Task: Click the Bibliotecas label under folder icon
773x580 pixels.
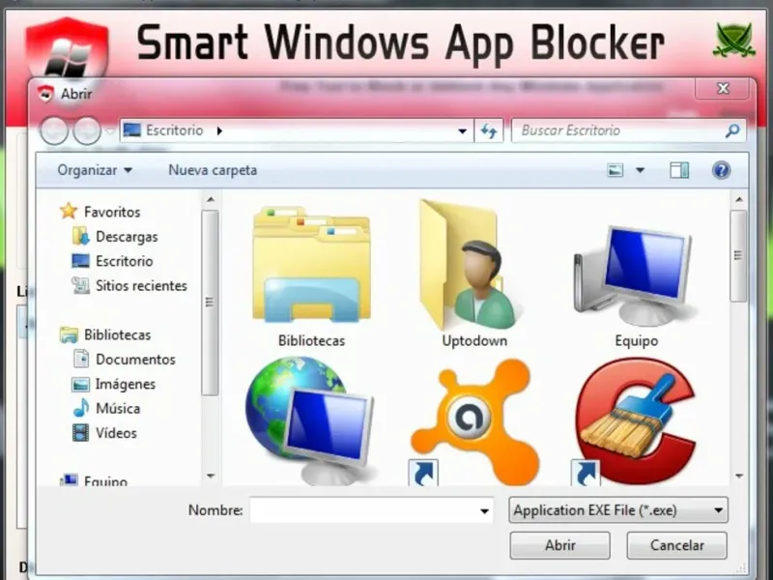Action: pyautogui.click(x=311, y=341)
